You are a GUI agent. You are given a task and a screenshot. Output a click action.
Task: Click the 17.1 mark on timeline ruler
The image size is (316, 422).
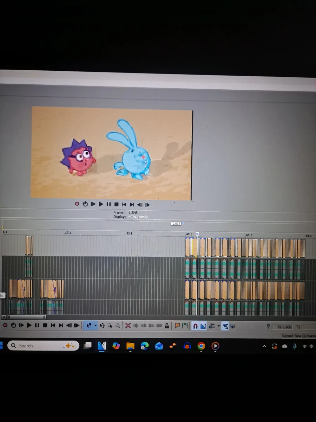tap(68, 233)
